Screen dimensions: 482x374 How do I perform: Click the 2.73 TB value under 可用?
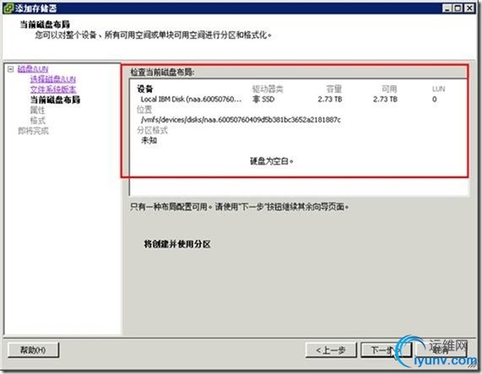pos(385,100)
